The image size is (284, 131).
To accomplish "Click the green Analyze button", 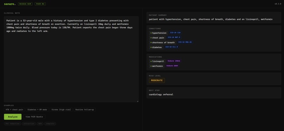I will coord(13,117).
